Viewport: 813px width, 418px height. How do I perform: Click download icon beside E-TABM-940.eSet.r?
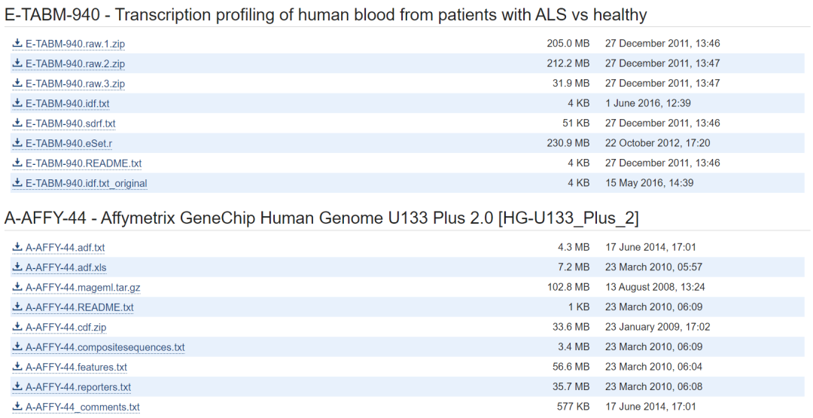(x=17, y=143)
